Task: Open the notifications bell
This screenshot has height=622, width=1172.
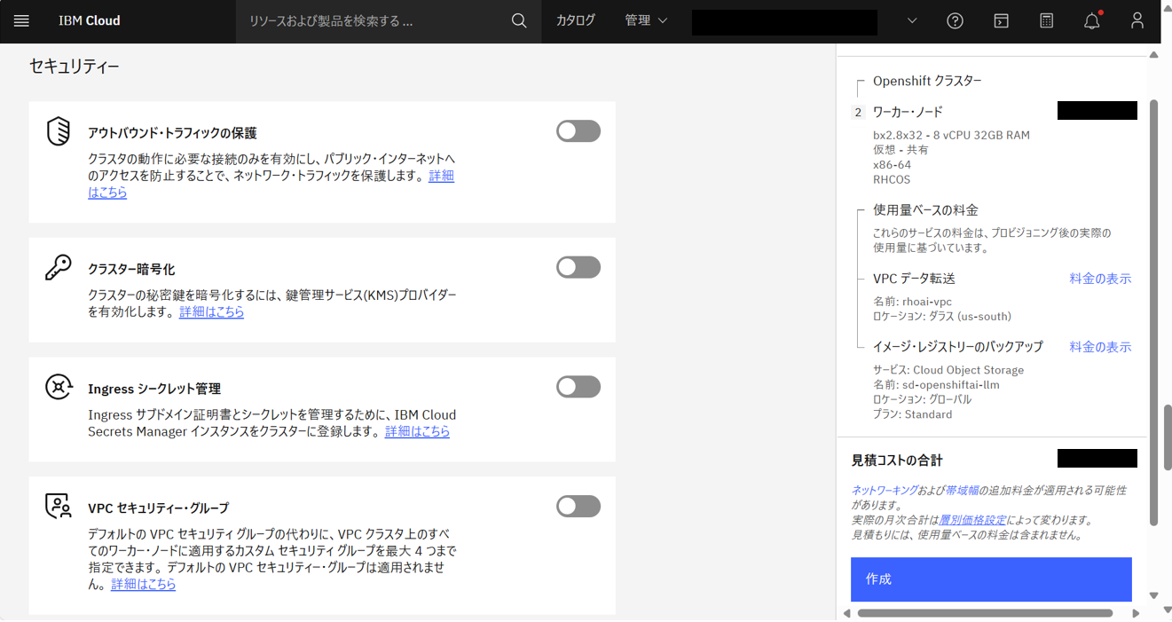Action: [x=1092, y=21]
